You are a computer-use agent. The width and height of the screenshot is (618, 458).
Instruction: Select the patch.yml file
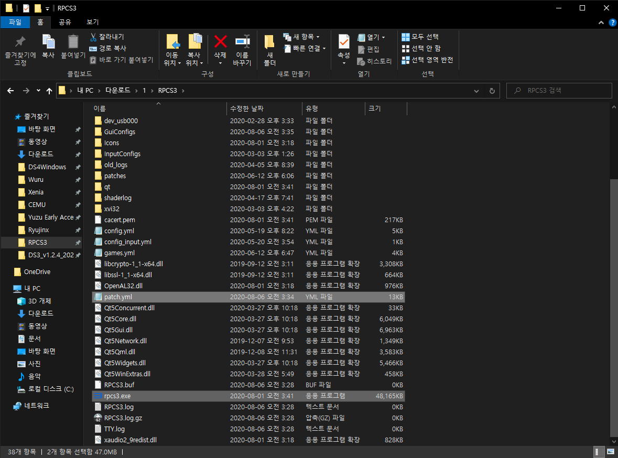[248, 297]
